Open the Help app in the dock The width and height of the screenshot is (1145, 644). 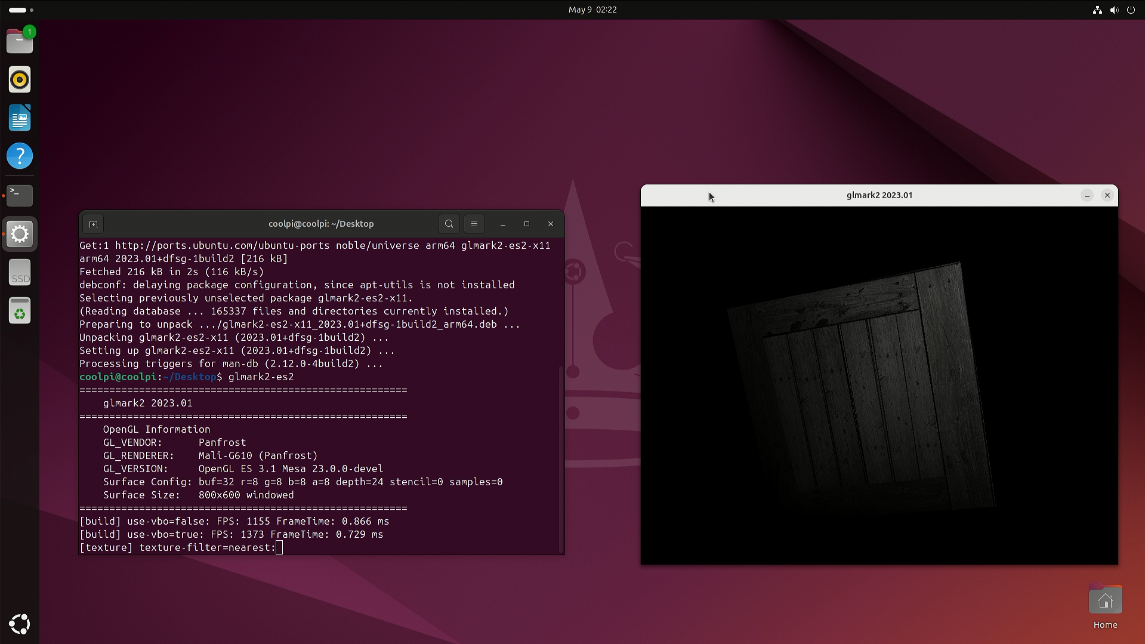[x=20, y=156]
